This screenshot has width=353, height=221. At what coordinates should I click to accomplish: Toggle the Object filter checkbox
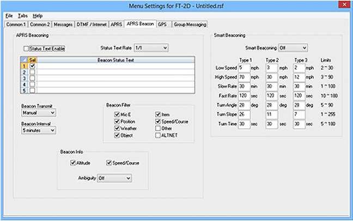(x=117, y=135)
